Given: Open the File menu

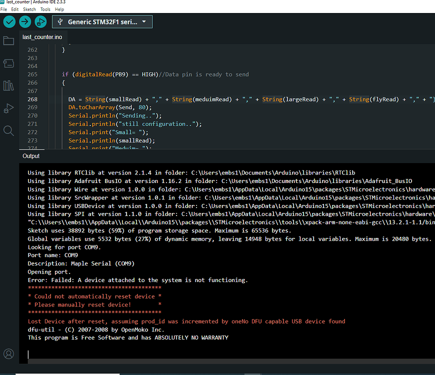Looking at the screenshot, I should tap(4, 9).
